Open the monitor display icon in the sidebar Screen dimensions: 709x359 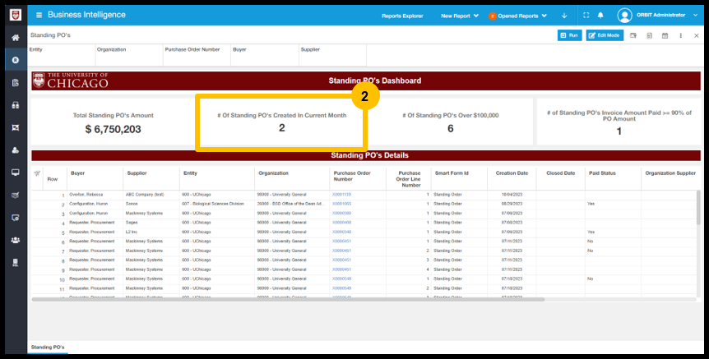click(x=16, y=173)
